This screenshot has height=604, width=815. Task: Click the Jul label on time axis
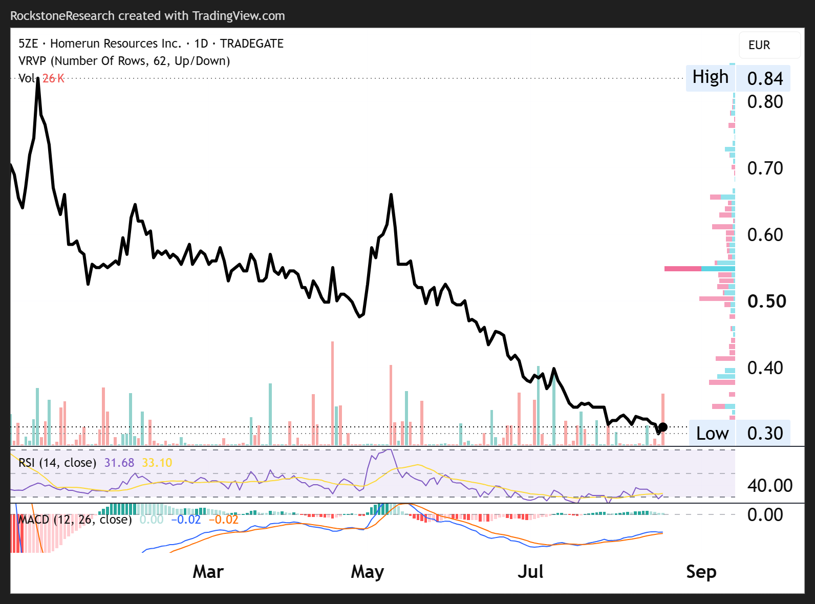click(530, 572)
